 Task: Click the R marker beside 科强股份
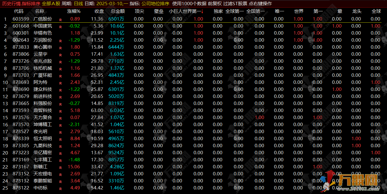[x=60, y=104]
